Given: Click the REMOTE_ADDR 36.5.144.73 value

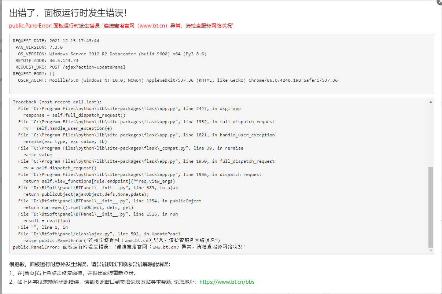Looking at the screenshot, I should pyautogui.click(x=64, y=60).
